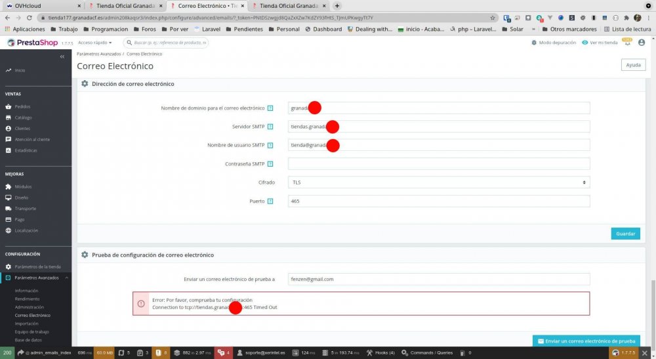Click Ver mi tienda link
This screenshot has height=359, width=656.
600,43
